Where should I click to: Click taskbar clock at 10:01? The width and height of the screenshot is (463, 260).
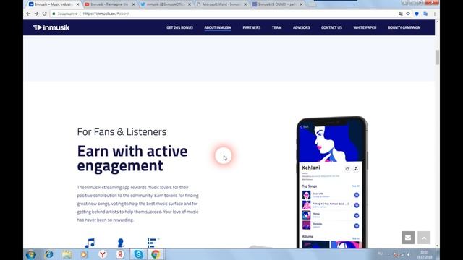[425, 254]
